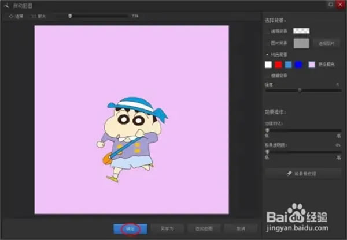Click the return-to-cutout button in bottom bar
The image size is (347, 240).
point(204,228)
